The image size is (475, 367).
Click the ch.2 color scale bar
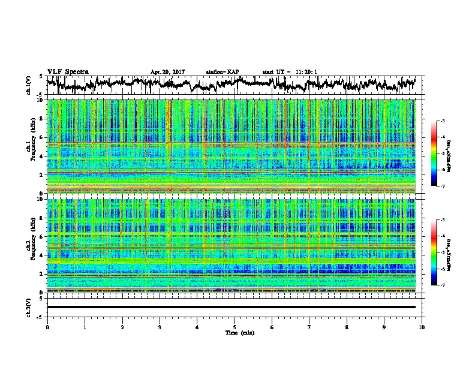434,252
